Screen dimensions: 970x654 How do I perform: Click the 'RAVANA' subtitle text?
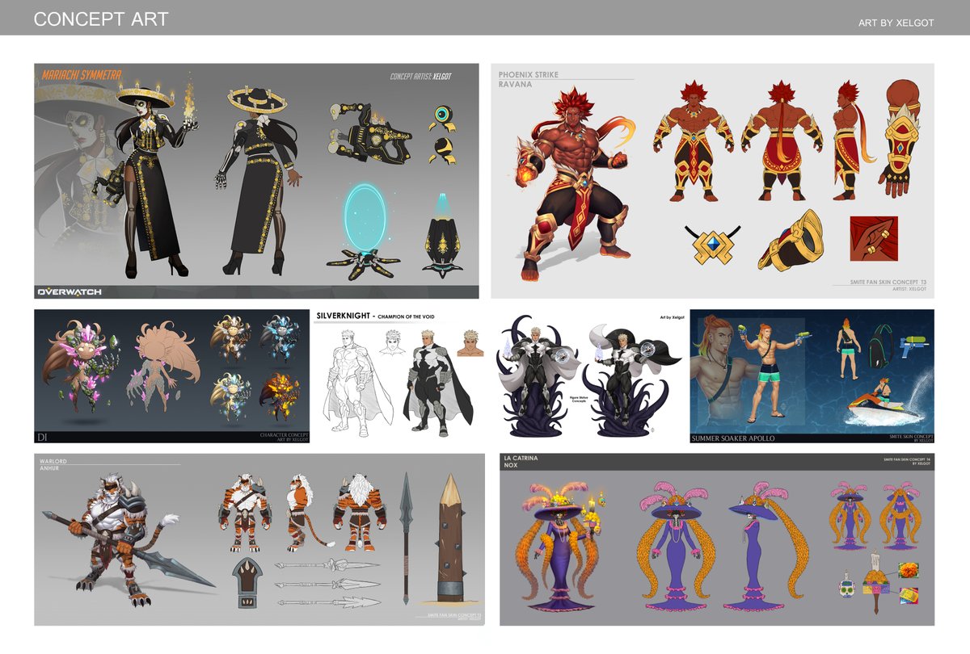point(515,84)
